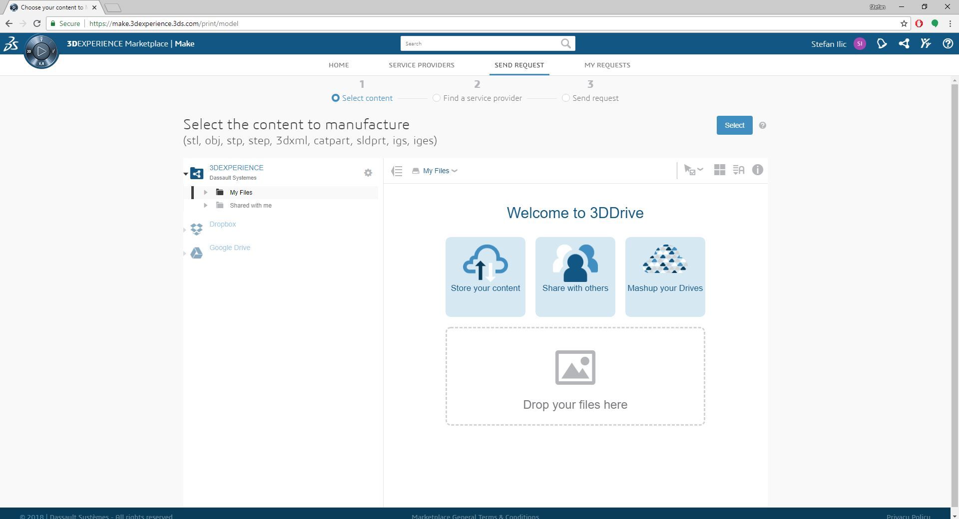The image size is (959, 519).
Task: Open the file info panel icon
Action: [758, 170]
